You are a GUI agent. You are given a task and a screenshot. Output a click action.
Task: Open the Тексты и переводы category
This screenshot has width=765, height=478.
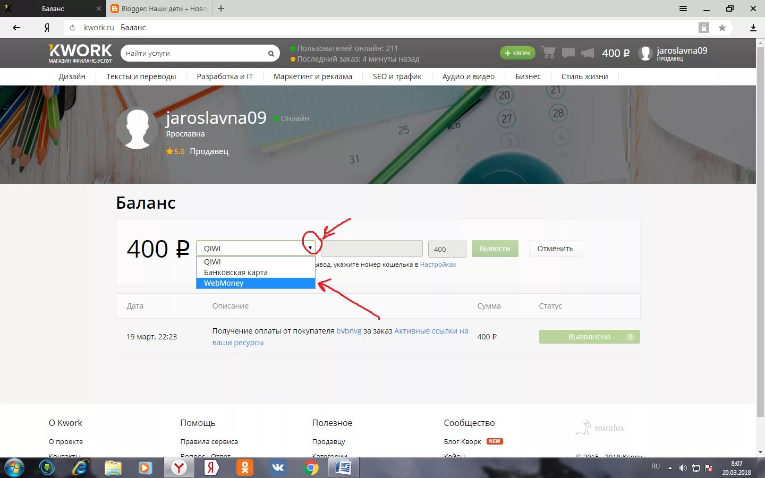click(141, 76)
